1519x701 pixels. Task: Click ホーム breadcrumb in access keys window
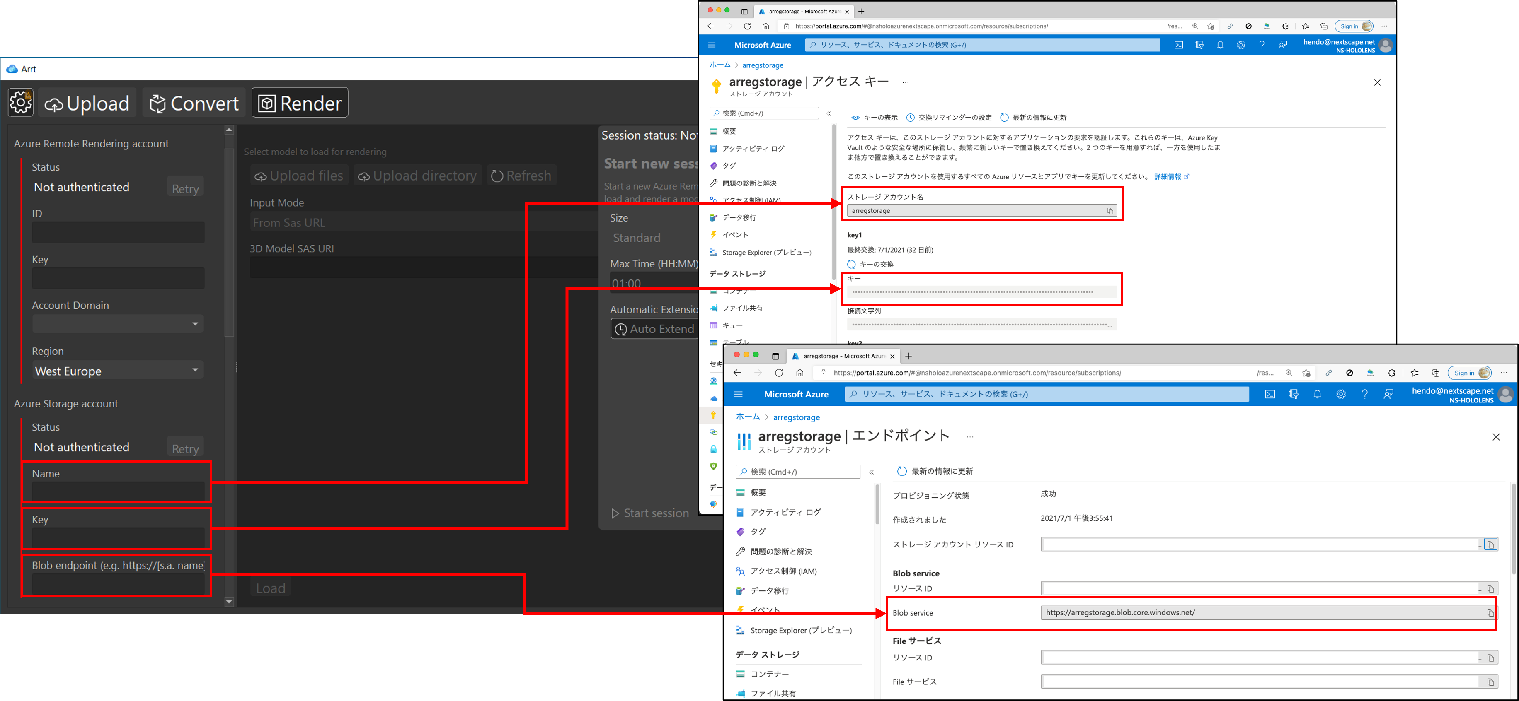point(720,65)
